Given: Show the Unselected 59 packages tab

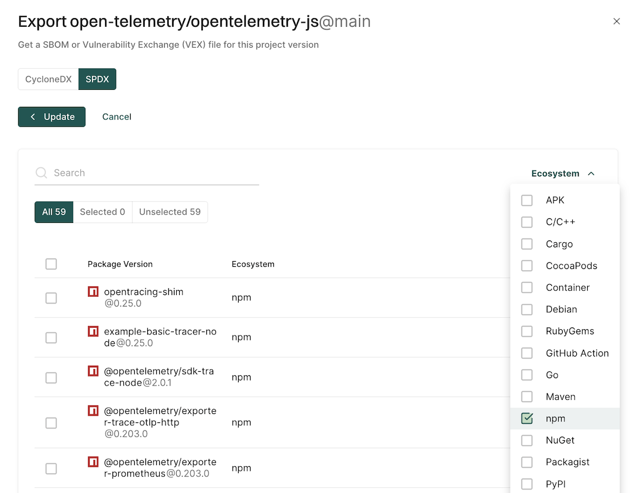Looking at the screenshot, I should (169, 212).
